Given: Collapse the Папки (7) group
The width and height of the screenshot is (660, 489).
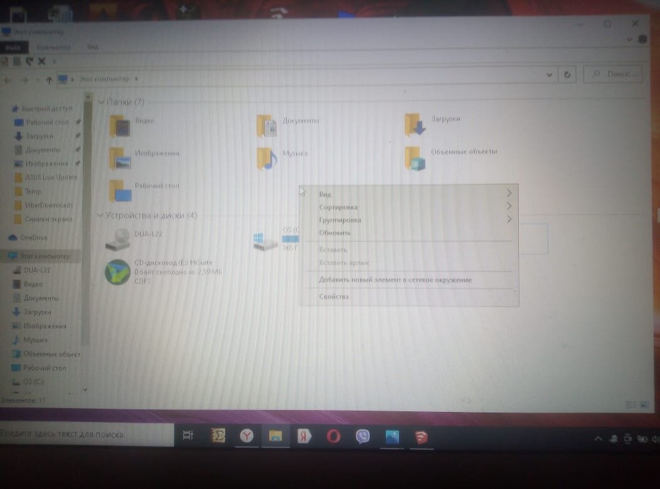Looking at the screenshot, I should point(101,102).
